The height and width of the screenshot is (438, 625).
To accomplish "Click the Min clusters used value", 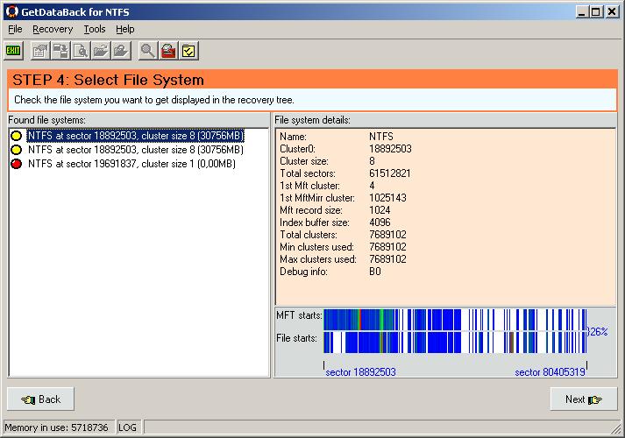I will pos(387,247).
